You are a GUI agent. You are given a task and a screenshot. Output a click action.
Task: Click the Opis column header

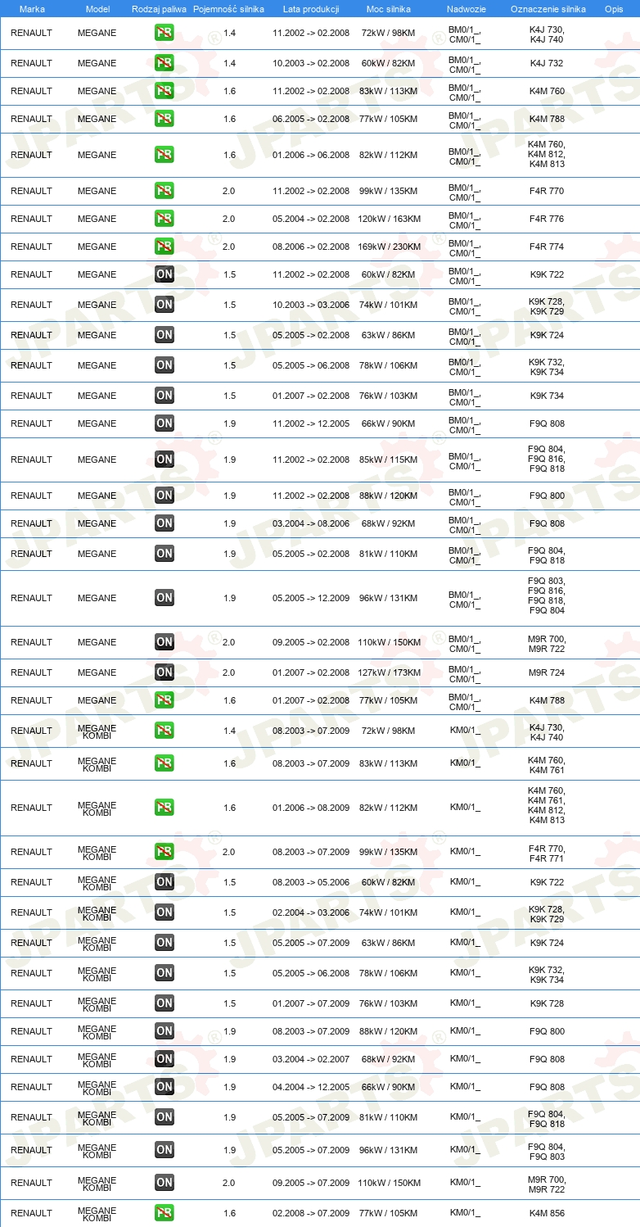[x=613, y=9]
